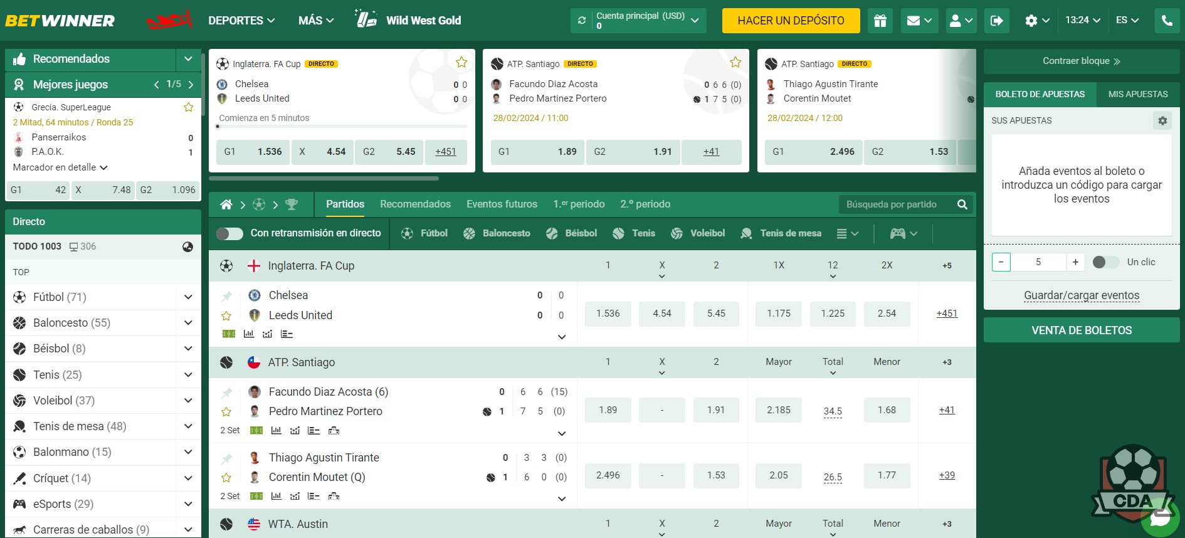Toggle Con retransmisión en directo switch
The image size is (1185, 538).
pyautogui.click(x=229, y=233)
